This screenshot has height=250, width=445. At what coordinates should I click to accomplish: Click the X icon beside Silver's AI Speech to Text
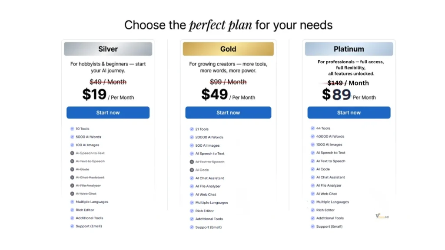72,153
